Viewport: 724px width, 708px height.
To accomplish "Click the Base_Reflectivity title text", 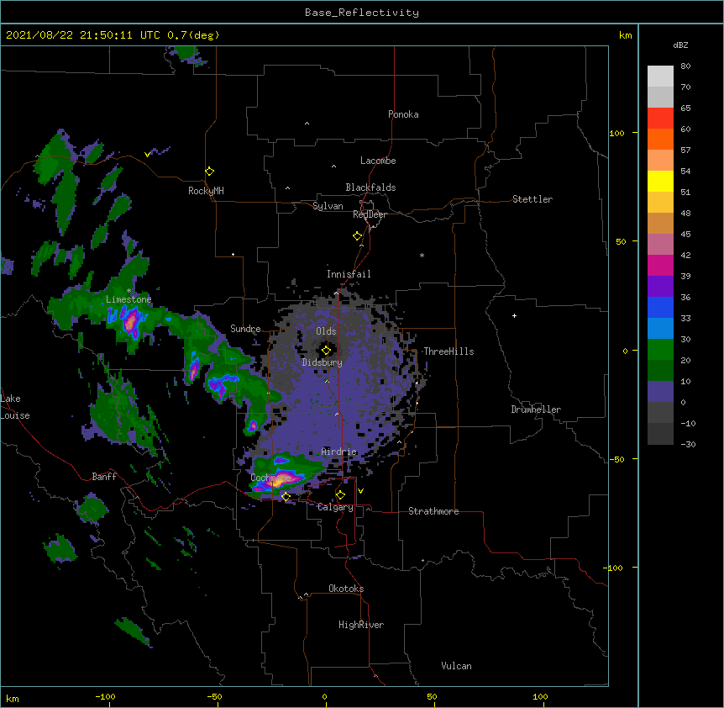I will pos(361,13).
